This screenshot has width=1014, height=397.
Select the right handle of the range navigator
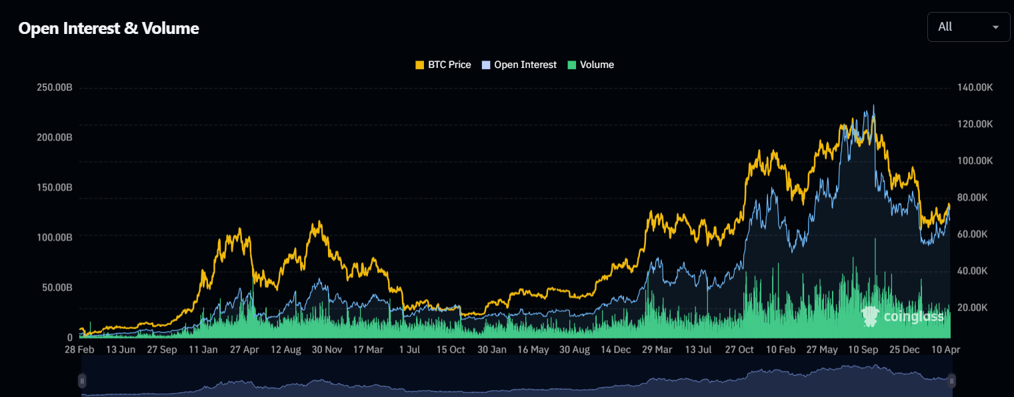click(953, 380)
